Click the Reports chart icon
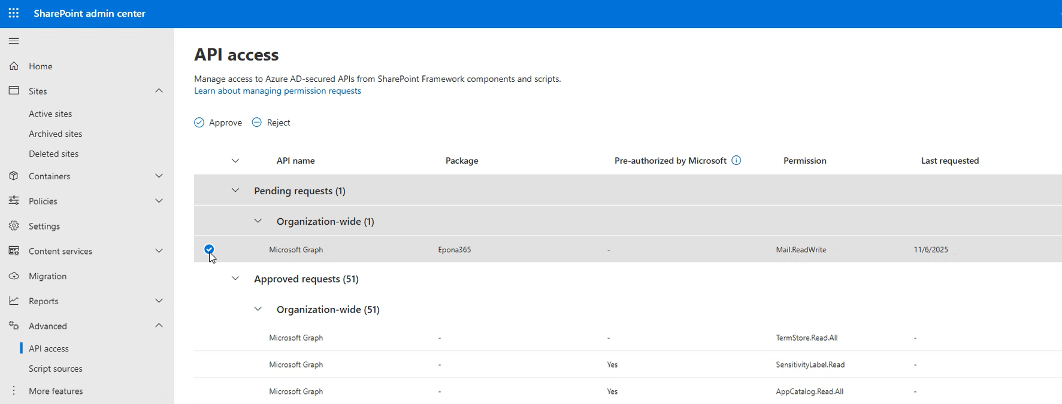 tap(14, 301)
